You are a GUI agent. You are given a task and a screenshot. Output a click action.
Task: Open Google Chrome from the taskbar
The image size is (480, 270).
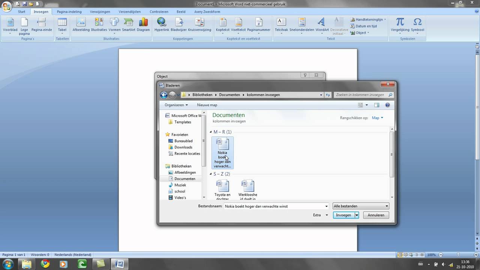coord(45,264)
